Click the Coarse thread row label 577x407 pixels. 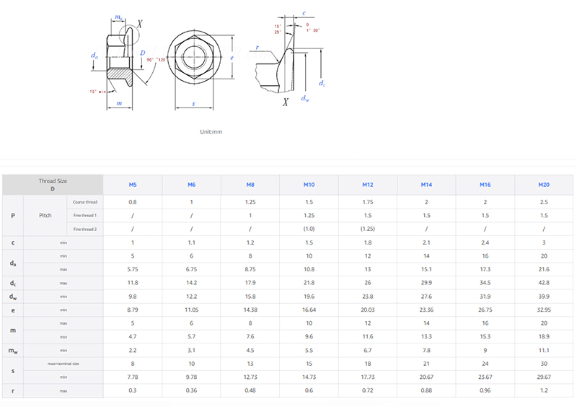(x=85, y=202)
